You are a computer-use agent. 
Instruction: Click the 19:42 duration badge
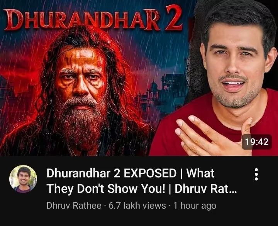click(257, 142)
